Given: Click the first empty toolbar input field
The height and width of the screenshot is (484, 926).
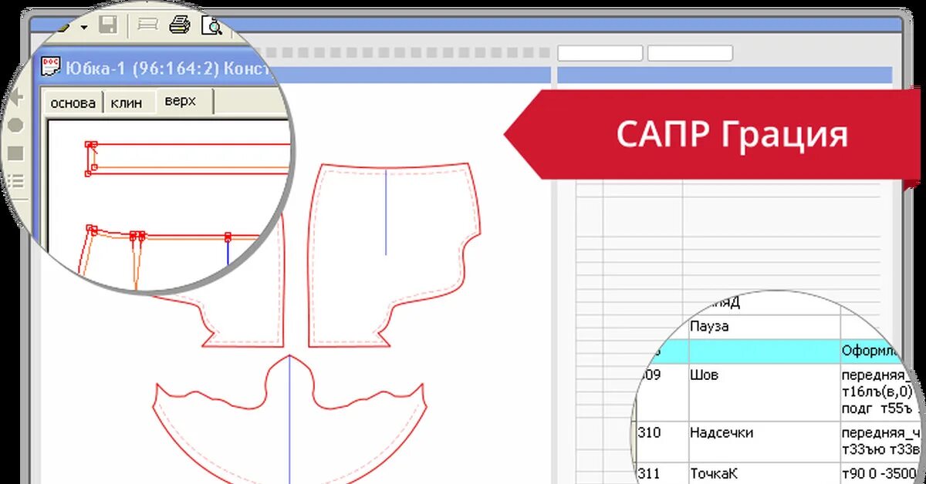Looking at the screenshot, I should coord(600,53).
